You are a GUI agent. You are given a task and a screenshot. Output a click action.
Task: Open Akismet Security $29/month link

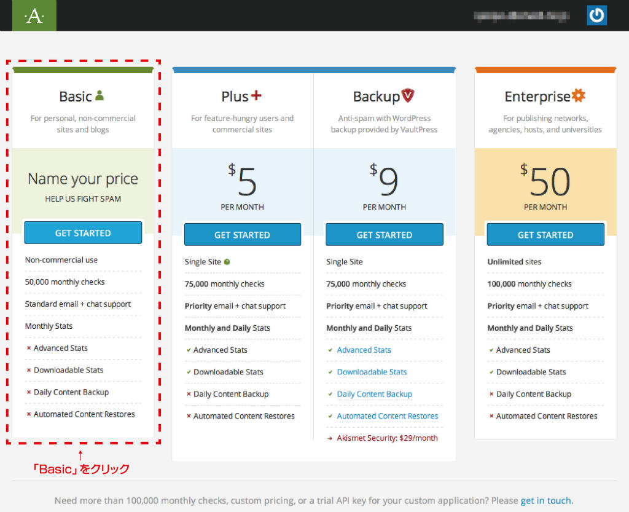click(387, 438)
